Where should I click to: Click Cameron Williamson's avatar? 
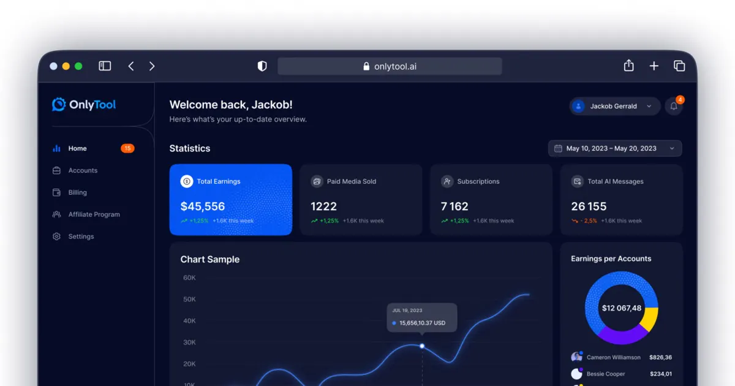(576, 357)
